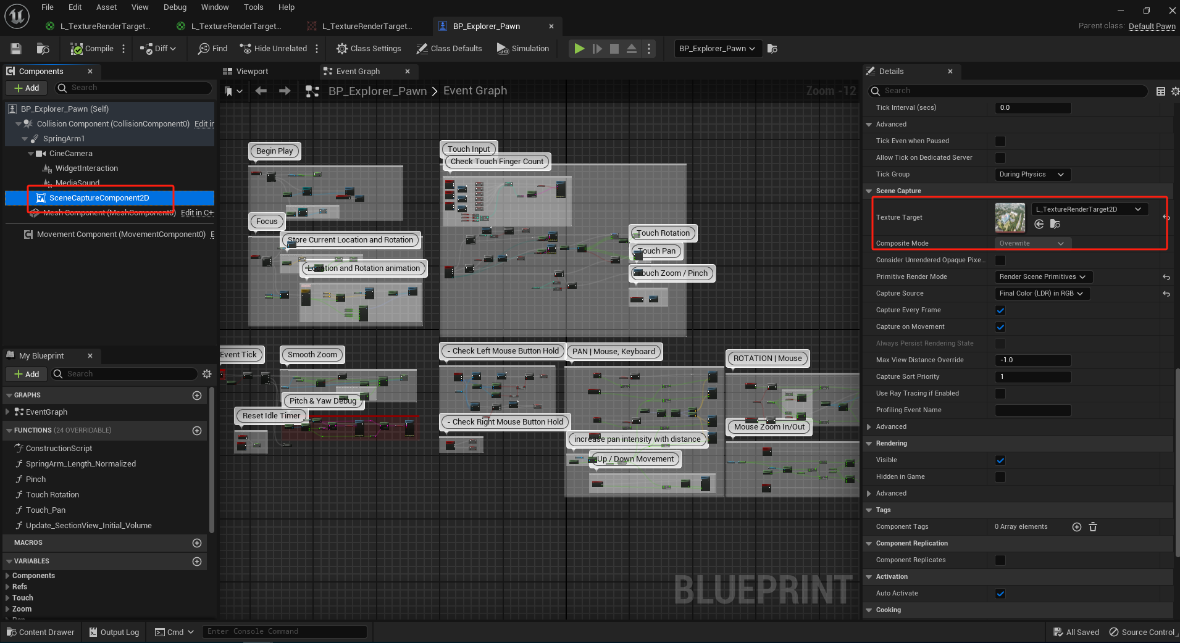
Task: Save the current blueprint asset
Action: [x=15, y=48]
